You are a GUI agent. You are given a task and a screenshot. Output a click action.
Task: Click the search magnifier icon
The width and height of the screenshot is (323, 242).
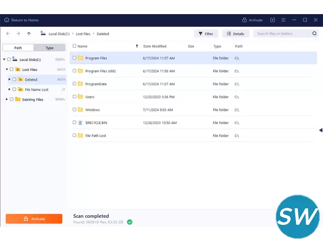point(313,34)
